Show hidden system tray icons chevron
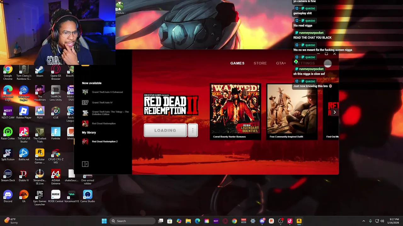 coord(364,221)
